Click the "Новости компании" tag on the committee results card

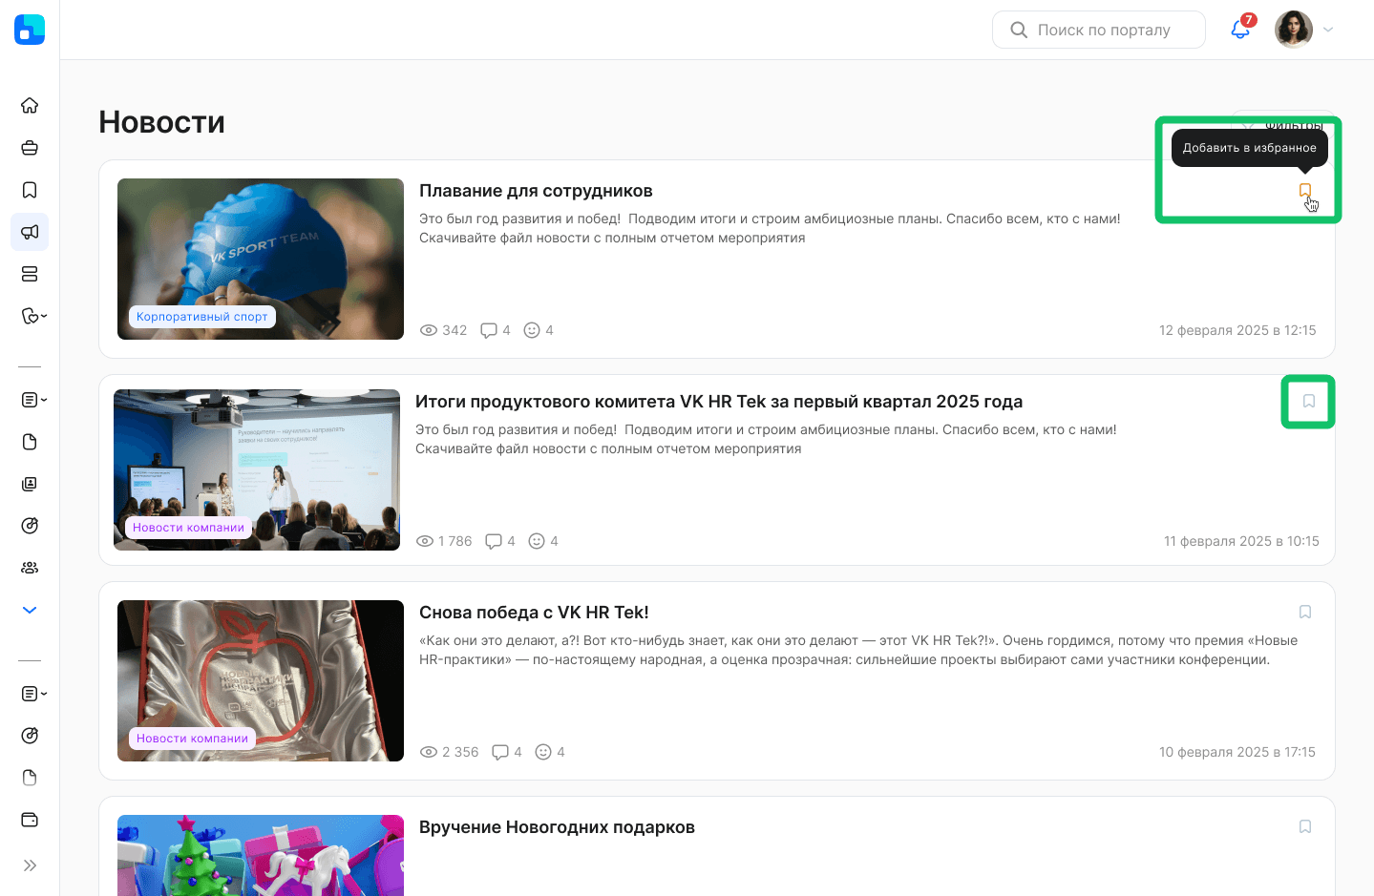pos(188,528)
